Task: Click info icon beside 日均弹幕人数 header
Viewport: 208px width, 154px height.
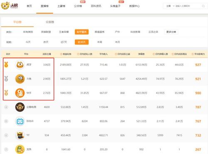Action: pos(154,54)
